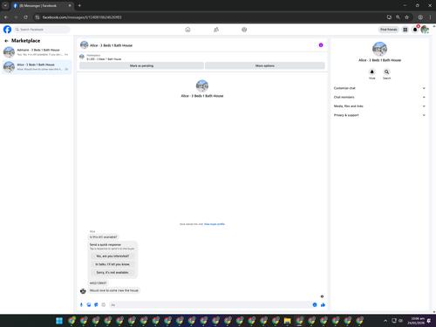This screenshot has width=436, height=327.
Task: Click the voice clip microphone icon
Action: 81,304
